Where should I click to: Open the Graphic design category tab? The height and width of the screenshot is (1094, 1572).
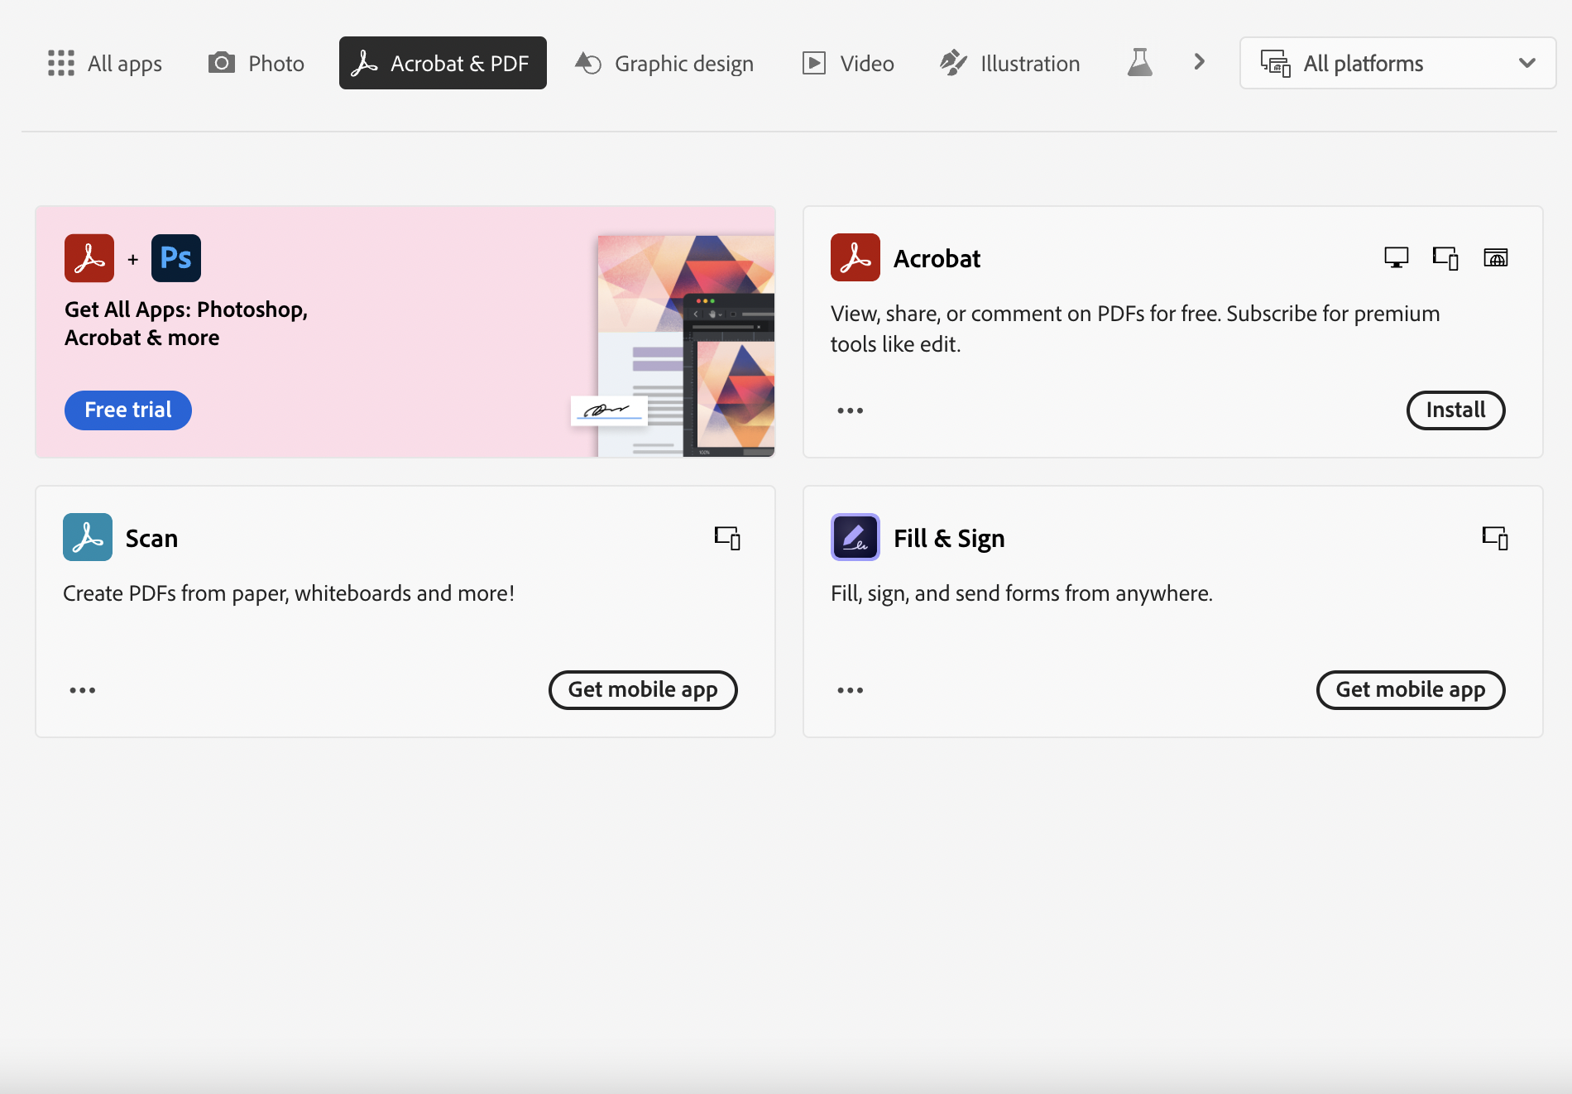[664, 63]
